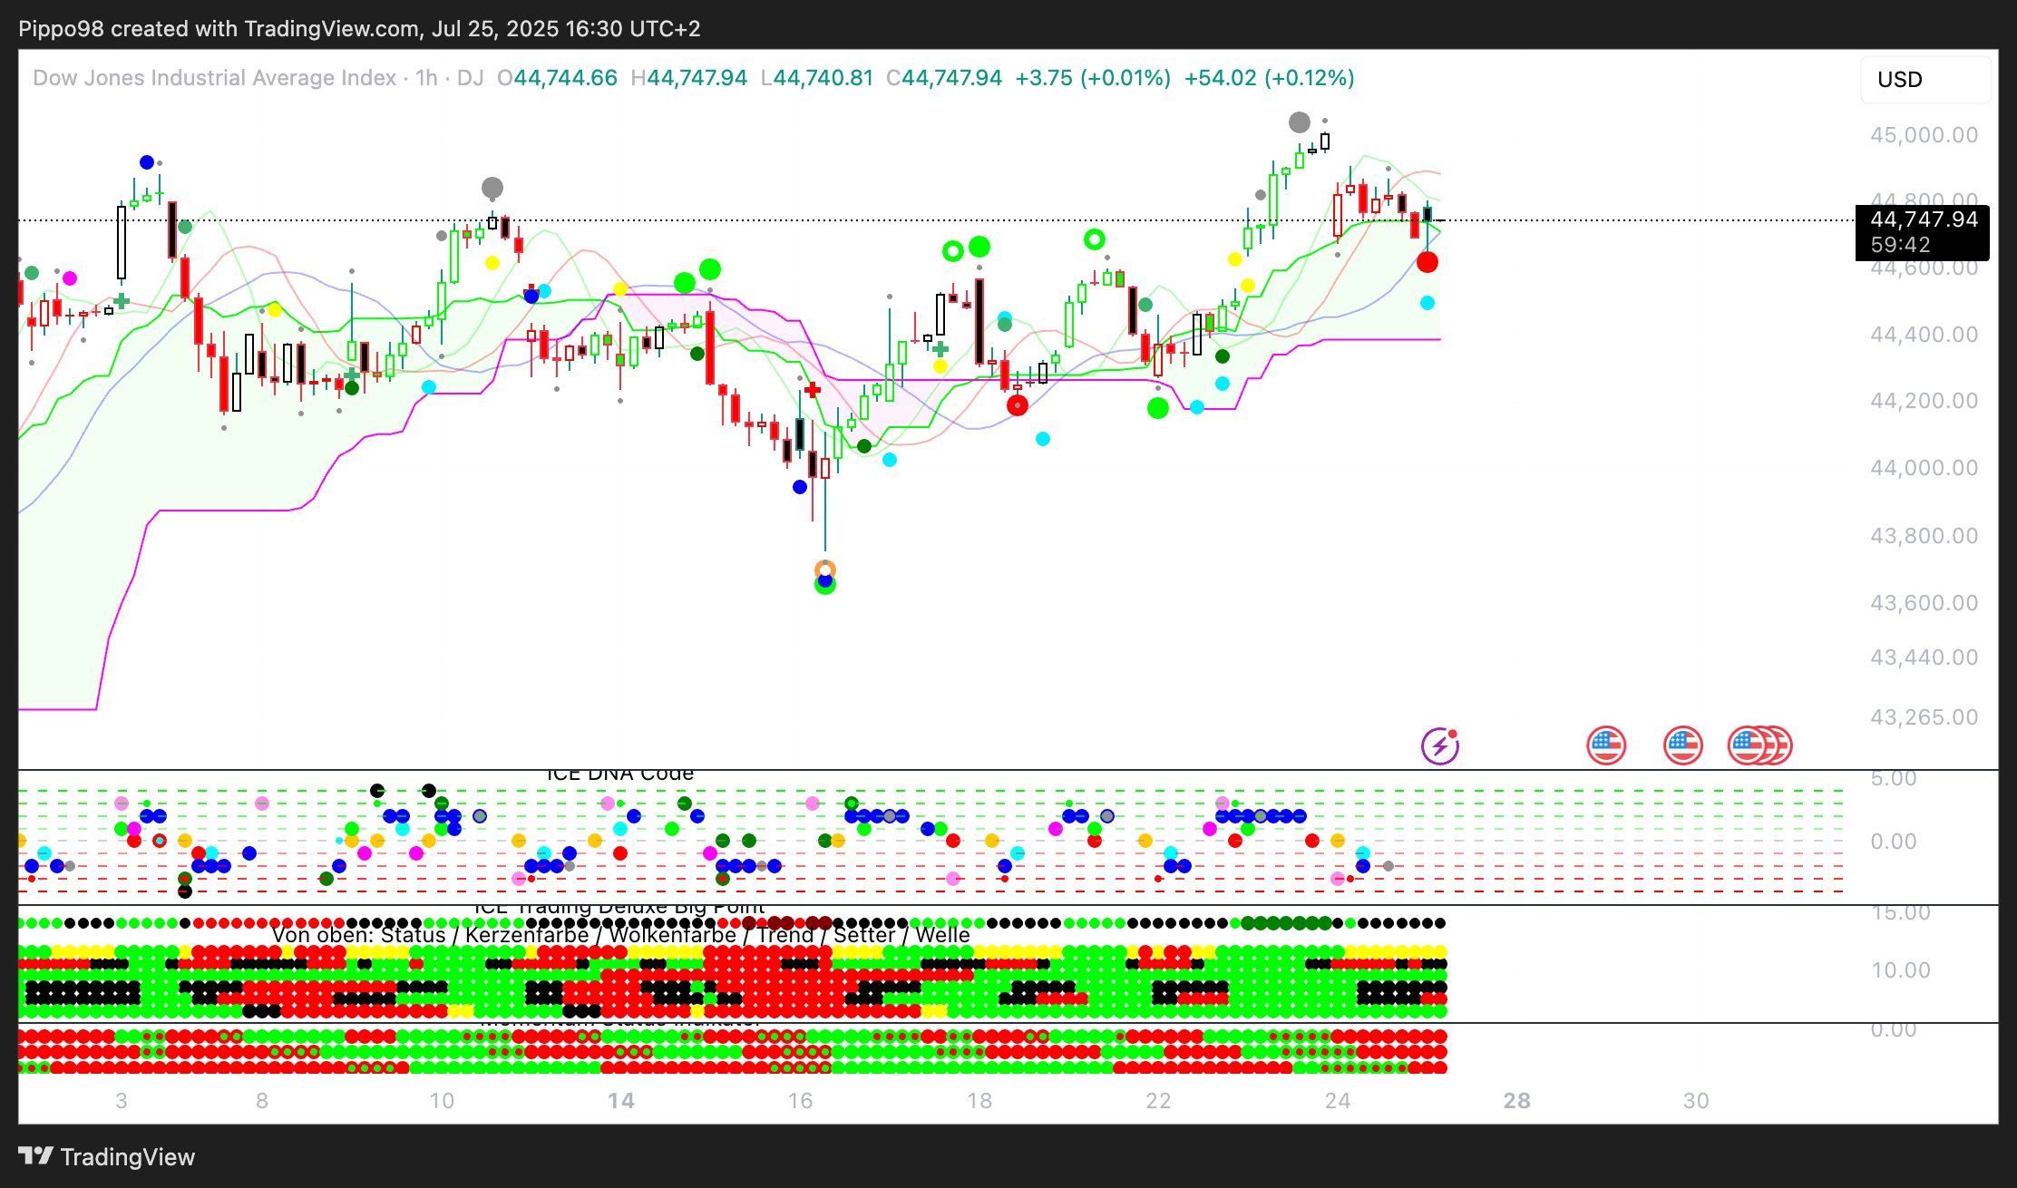Click the TradingView logo in the footer
This screenshot has height=1188, width=2017.
tap(107, 1157)
